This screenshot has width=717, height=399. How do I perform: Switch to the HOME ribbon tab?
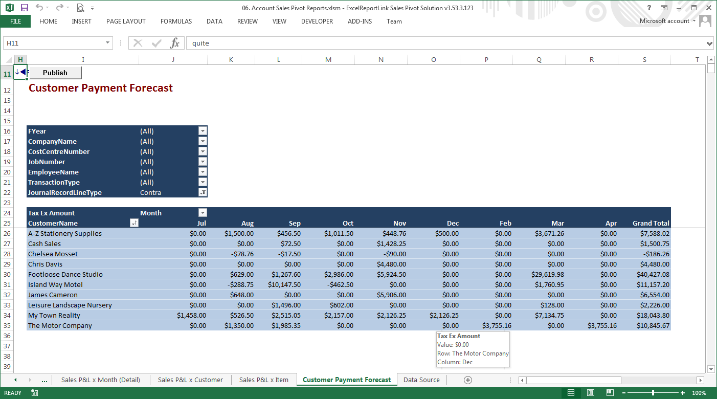pyautogui.click(x=48, y=21)
